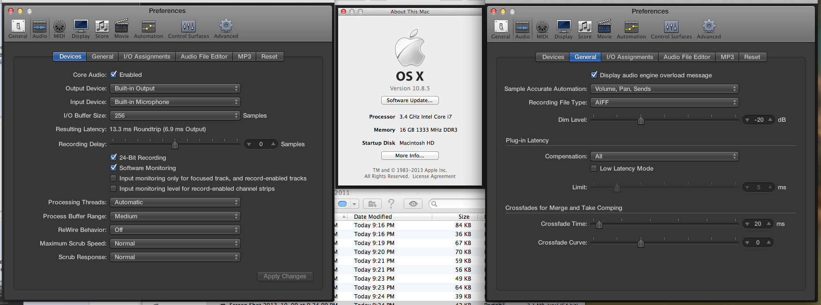Select Devices tab in left Preferences window
The image size is (821, 305).
click(x=70, y=56)
